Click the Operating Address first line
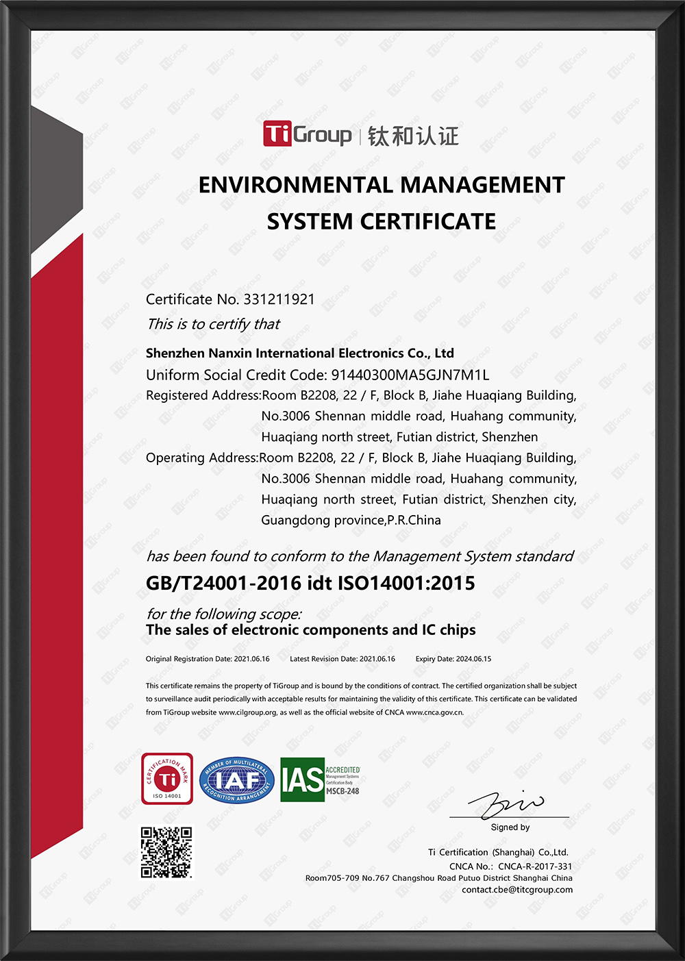The width and height of the screenshot is (685, 961). (361, 458)
